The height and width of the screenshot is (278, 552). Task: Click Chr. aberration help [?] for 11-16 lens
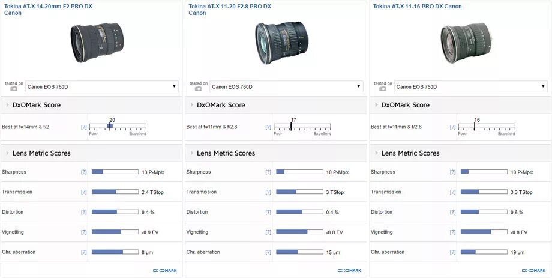(453, 252)
